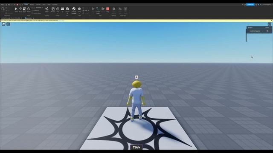Open the Lock dropdown
The image size is (273, 153).
click(86, 10)
